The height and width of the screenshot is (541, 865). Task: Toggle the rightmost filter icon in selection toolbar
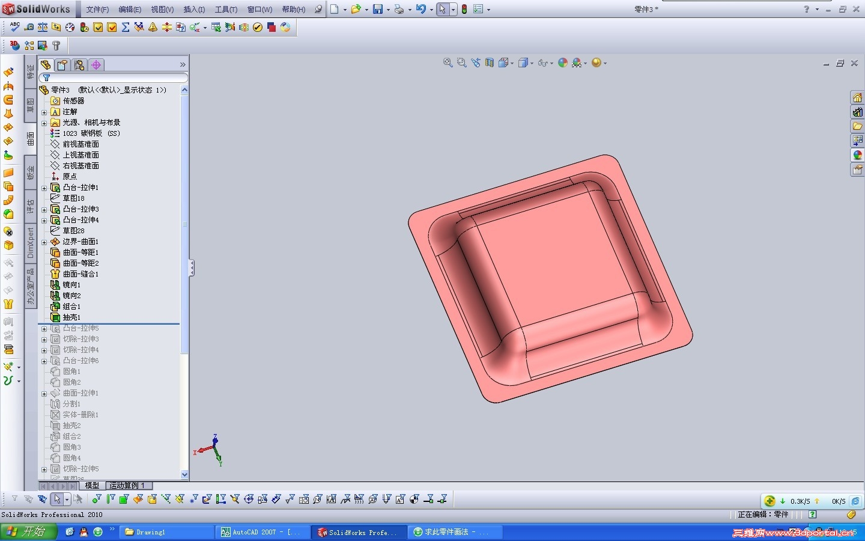pos(443,499)
